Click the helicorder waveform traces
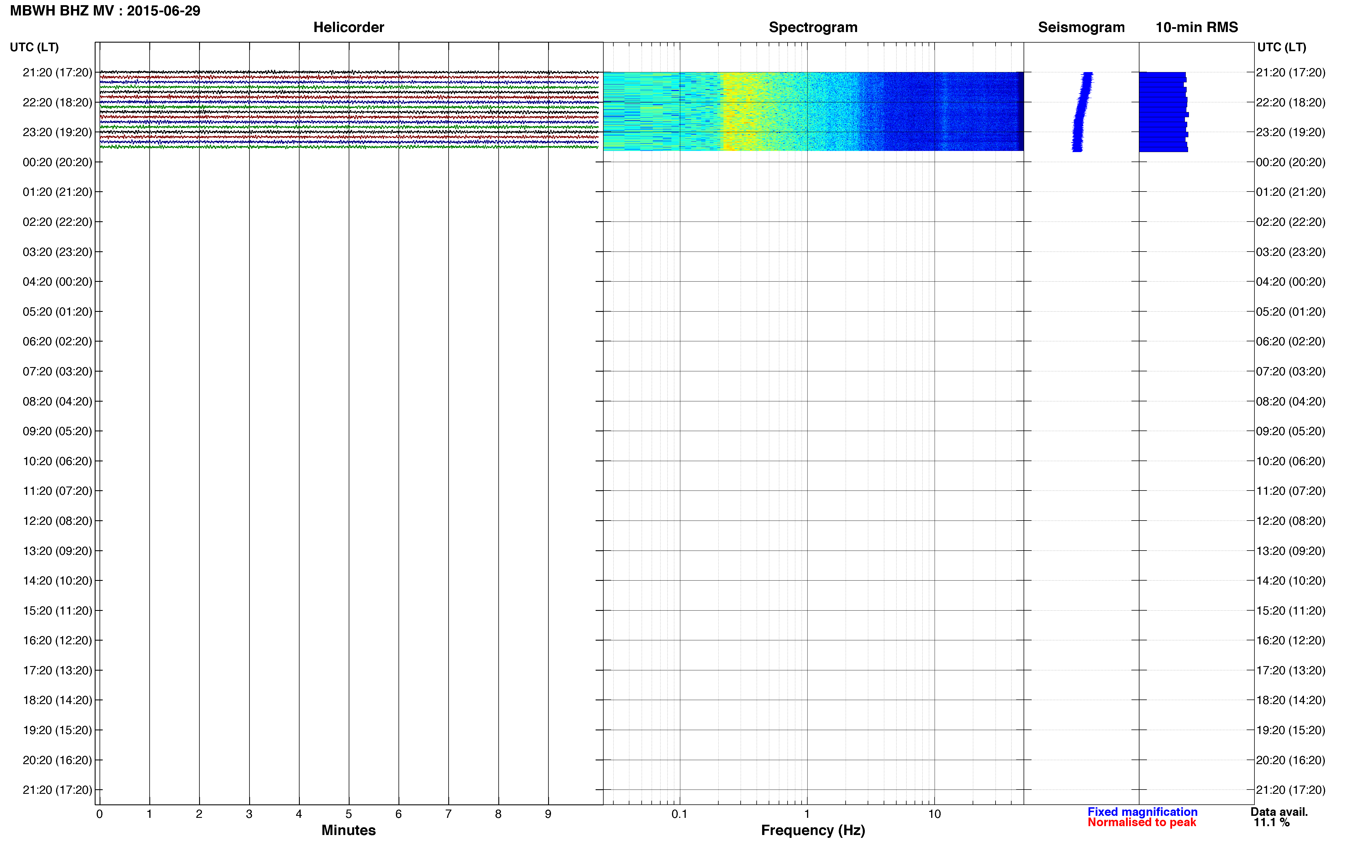 [349, 109]
